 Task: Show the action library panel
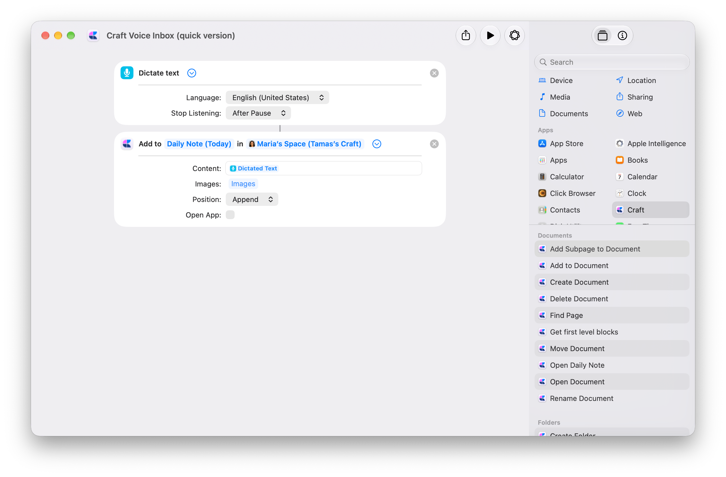[x=602, y=36]
